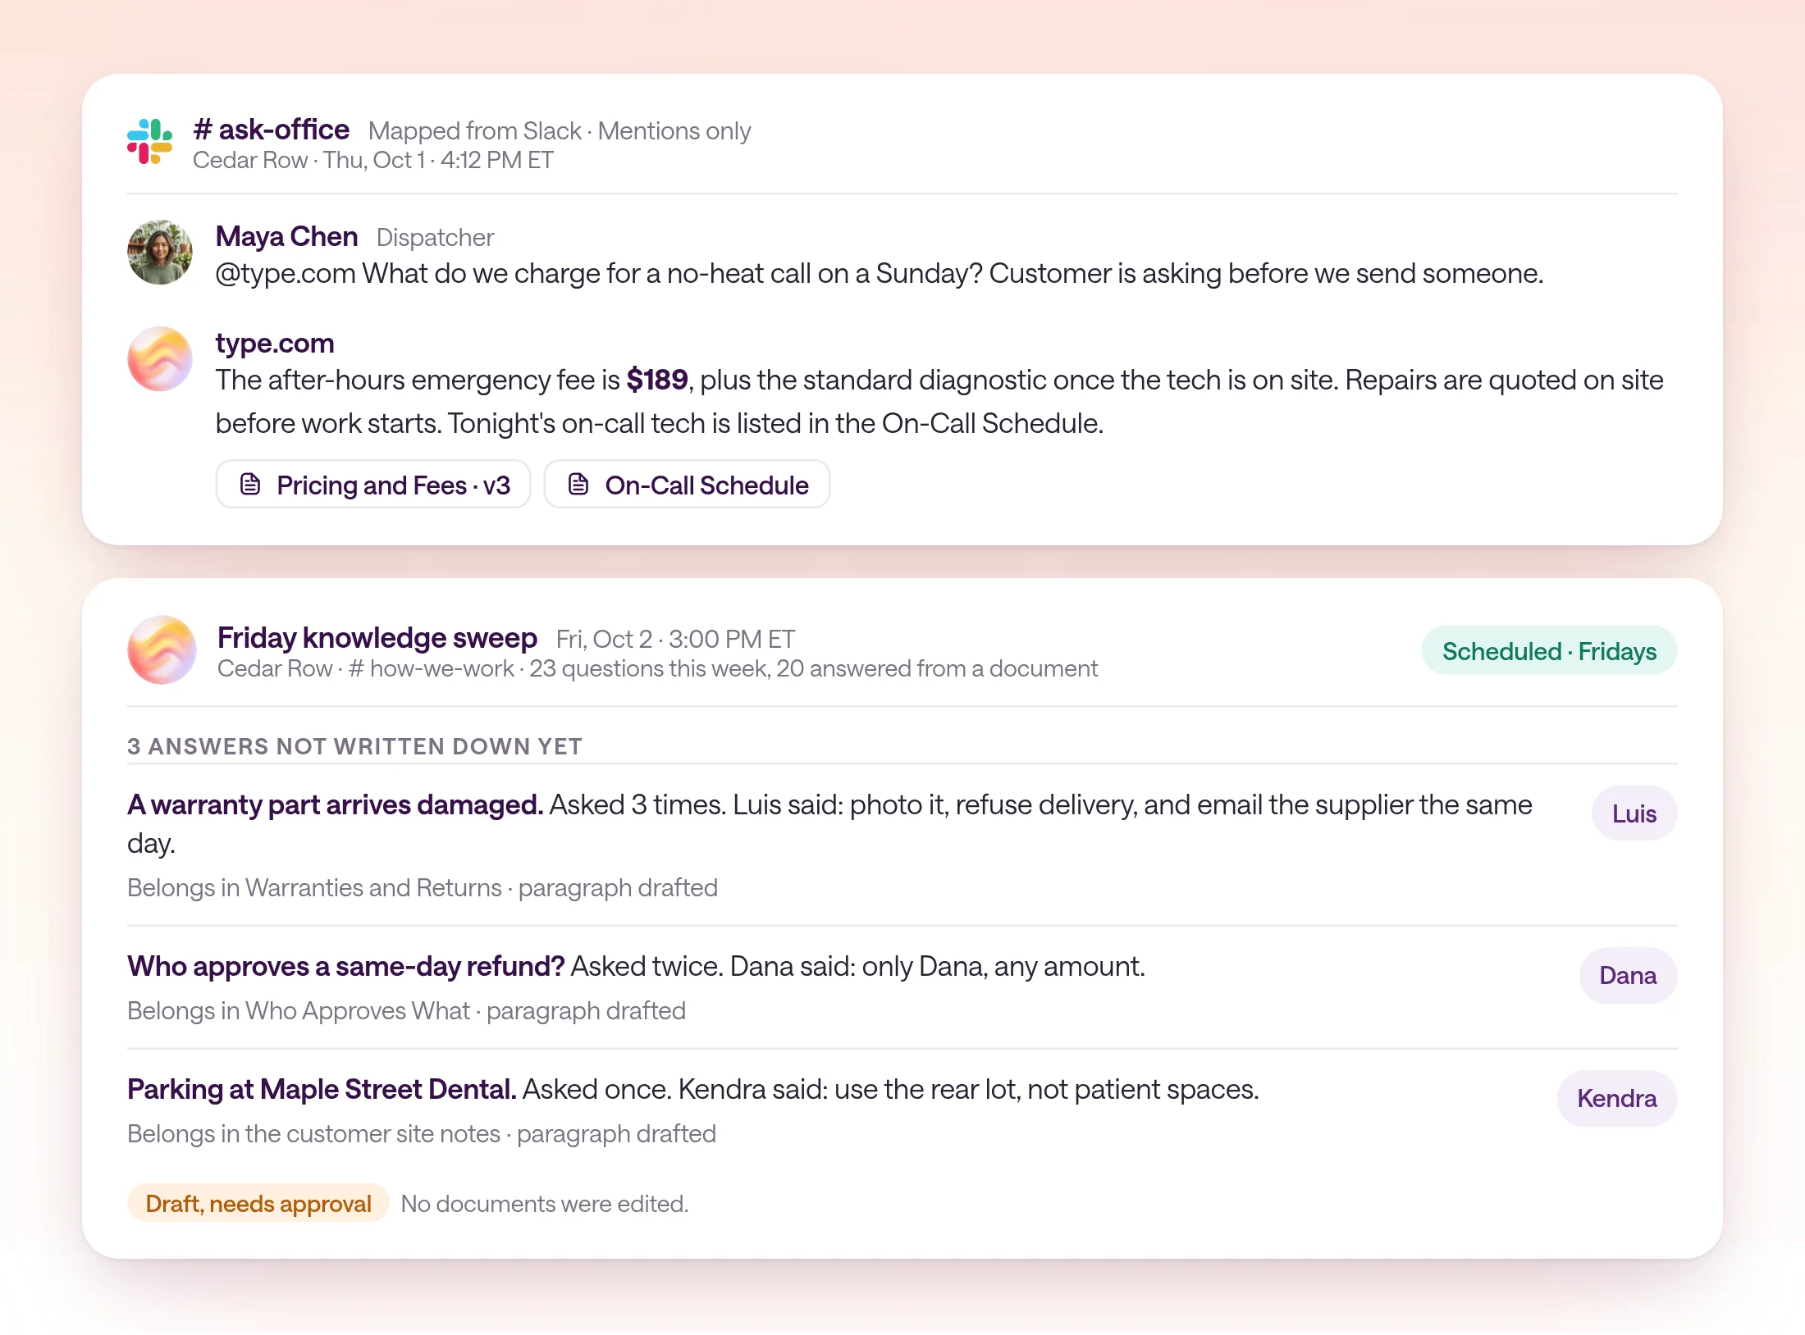Select 'Who approves a same-day refund?' item
This screenshot has width=1805, height=1335.
(346, 966)
